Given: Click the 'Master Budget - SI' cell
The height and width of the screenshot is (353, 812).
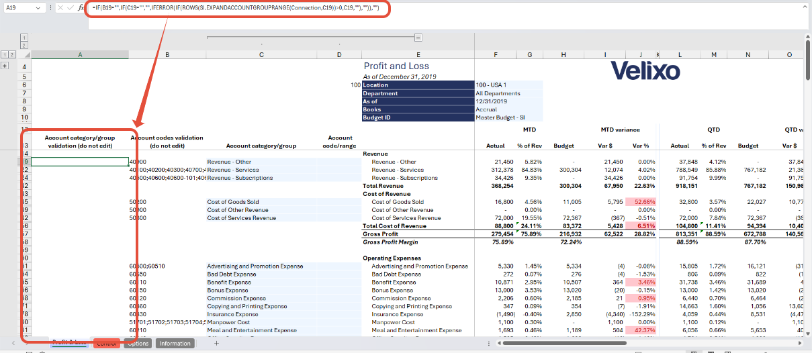Looking at the screenshot, I should (x=508, y=117).
